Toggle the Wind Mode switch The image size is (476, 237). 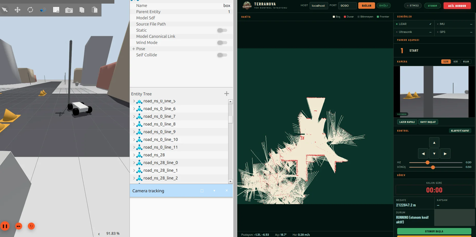pyautogui.click(x=222, y=43)
